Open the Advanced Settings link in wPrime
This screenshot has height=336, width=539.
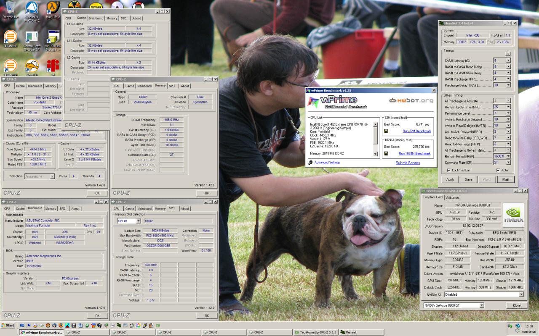click(327, 163)
